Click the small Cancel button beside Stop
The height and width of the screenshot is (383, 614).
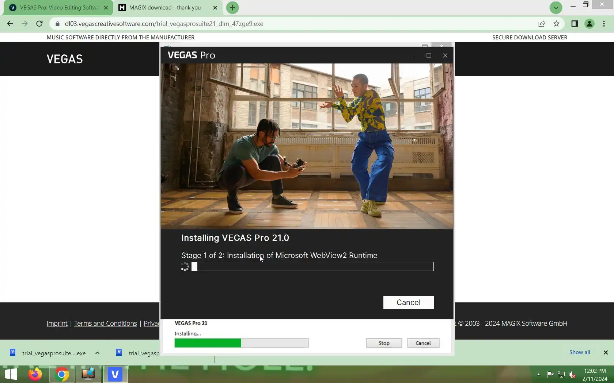(x=423, y=343)
